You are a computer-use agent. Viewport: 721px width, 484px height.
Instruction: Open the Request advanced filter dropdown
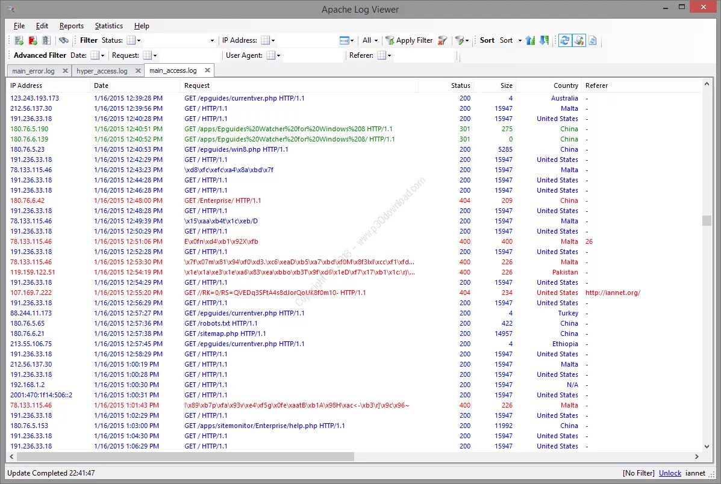[x=150, y=55]
